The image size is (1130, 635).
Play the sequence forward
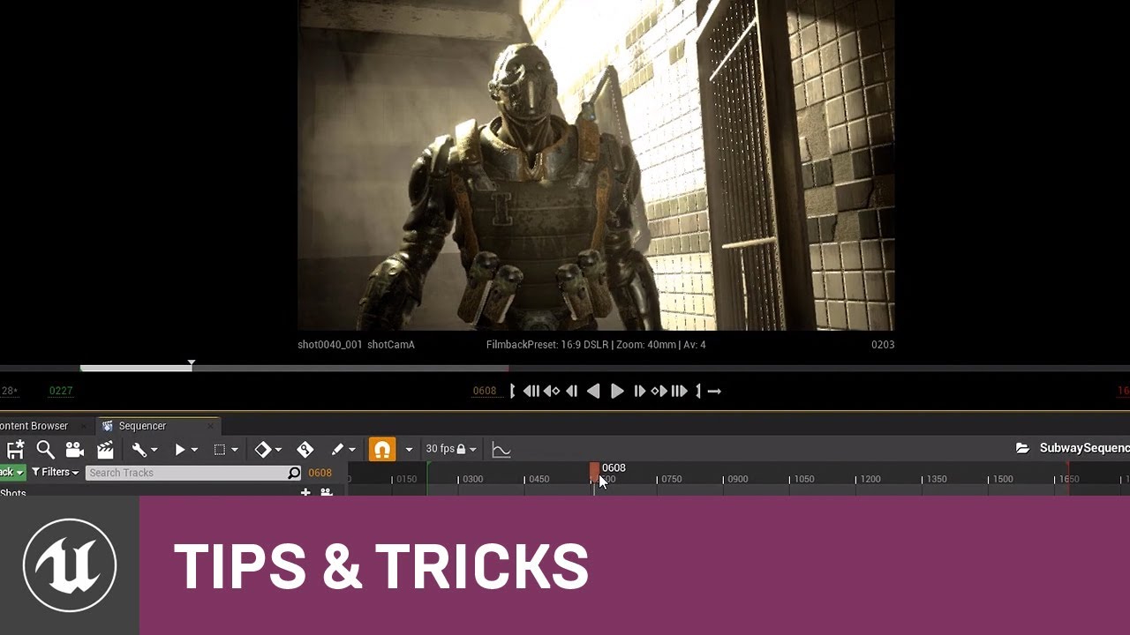[617, 391]
